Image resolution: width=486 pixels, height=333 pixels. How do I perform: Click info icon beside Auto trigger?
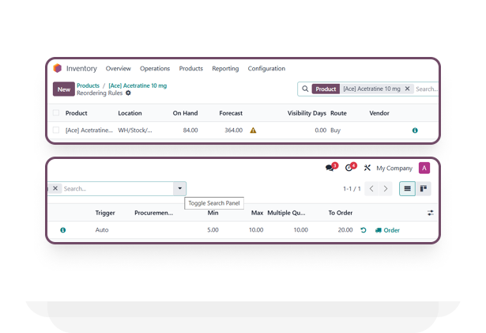[63, 230]
